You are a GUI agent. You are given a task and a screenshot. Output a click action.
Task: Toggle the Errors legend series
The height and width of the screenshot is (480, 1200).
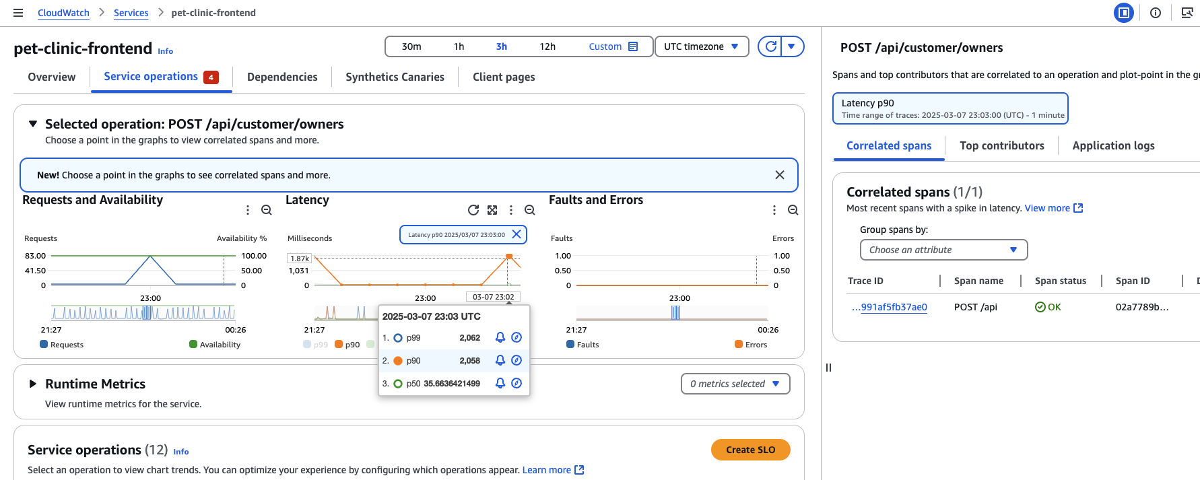click(751, 345)
